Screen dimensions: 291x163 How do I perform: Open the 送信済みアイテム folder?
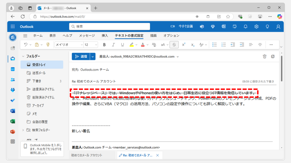[x=42, y=89]
